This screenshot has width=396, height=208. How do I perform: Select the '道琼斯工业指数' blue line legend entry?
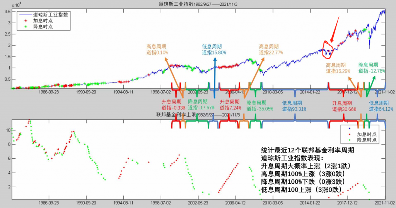click(x=43, y=15)
